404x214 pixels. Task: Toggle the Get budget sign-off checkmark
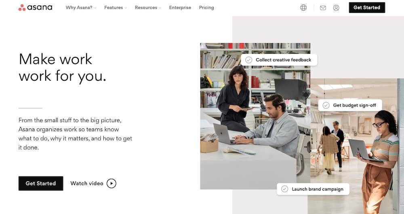[326, 105]
